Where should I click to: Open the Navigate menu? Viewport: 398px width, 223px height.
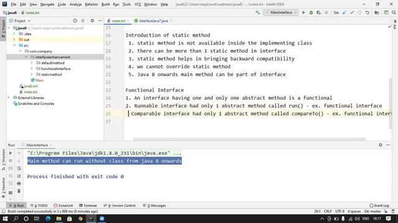click(47, 4)
